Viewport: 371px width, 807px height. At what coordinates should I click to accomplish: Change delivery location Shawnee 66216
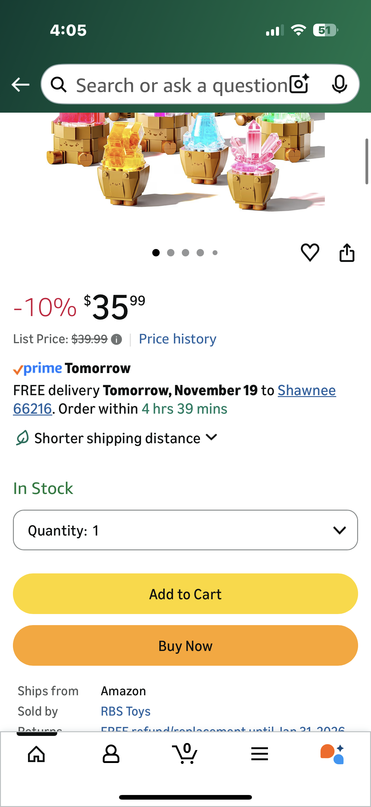point(306,391)
